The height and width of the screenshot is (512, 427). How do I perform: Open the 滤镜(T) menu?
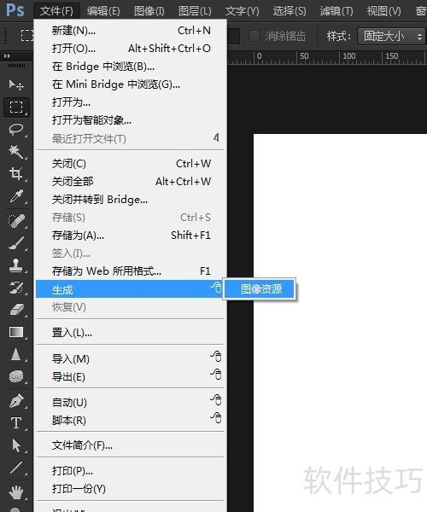[336, 11]
